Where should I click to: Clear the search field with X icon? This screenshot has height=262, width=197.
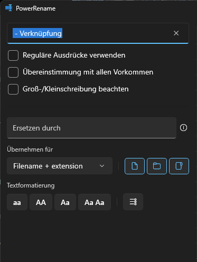pos(176,33)
